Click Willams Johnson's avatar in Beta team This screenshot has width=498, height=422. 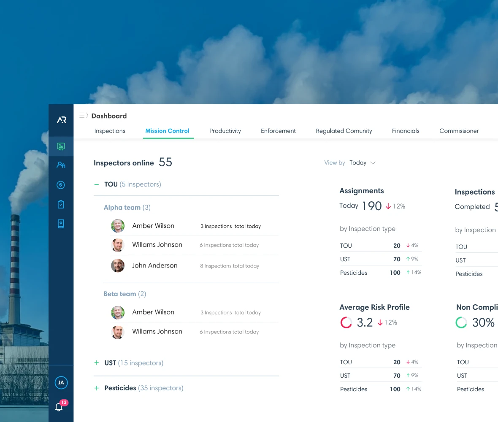click(x=117, y=332)
